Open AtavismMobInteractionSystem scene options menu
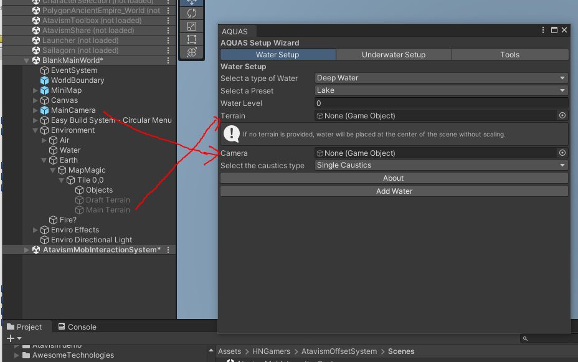Screen dimensions: 578x362 coord(168,250)
